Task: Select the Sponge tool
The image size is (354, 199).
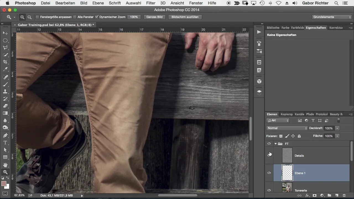Action: pos(5,128)
